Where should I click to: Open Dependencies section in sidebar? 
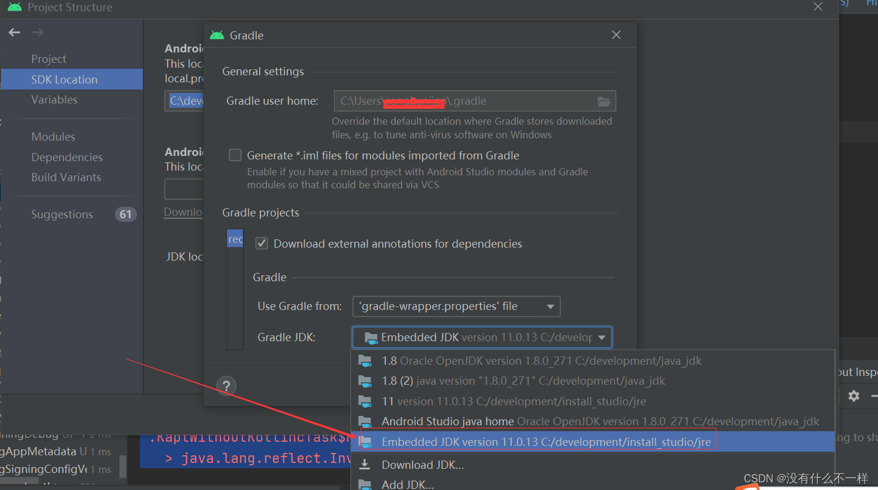pos(67,157)
